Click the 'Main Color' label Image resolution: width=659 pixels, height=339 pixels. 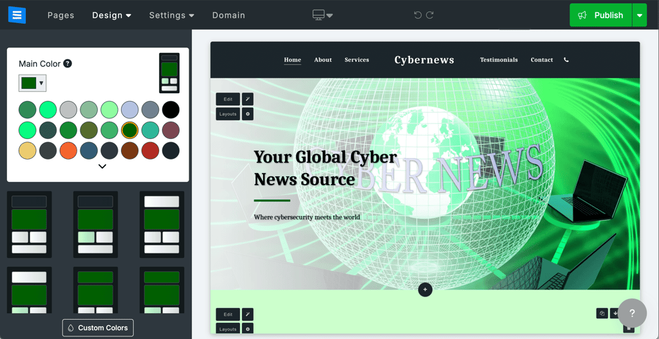40,64
